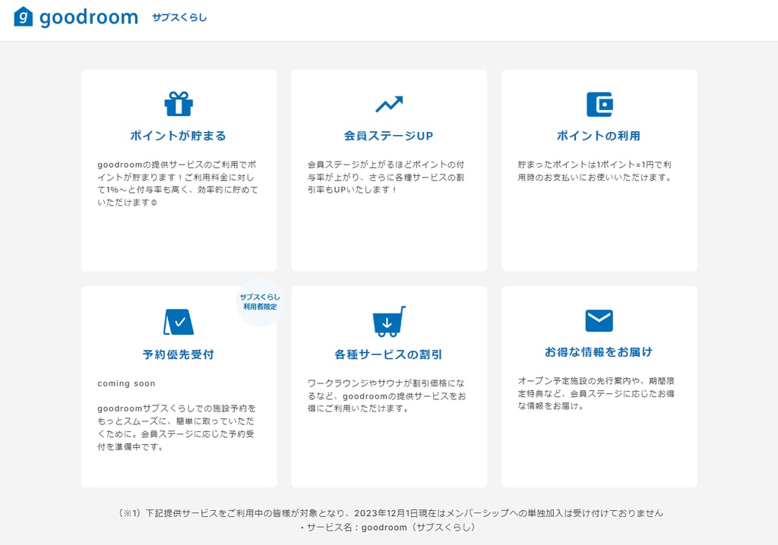778x545 pixels.
Task: Click the サービス名：goodroom footnote line
Action: pos(388,528)
